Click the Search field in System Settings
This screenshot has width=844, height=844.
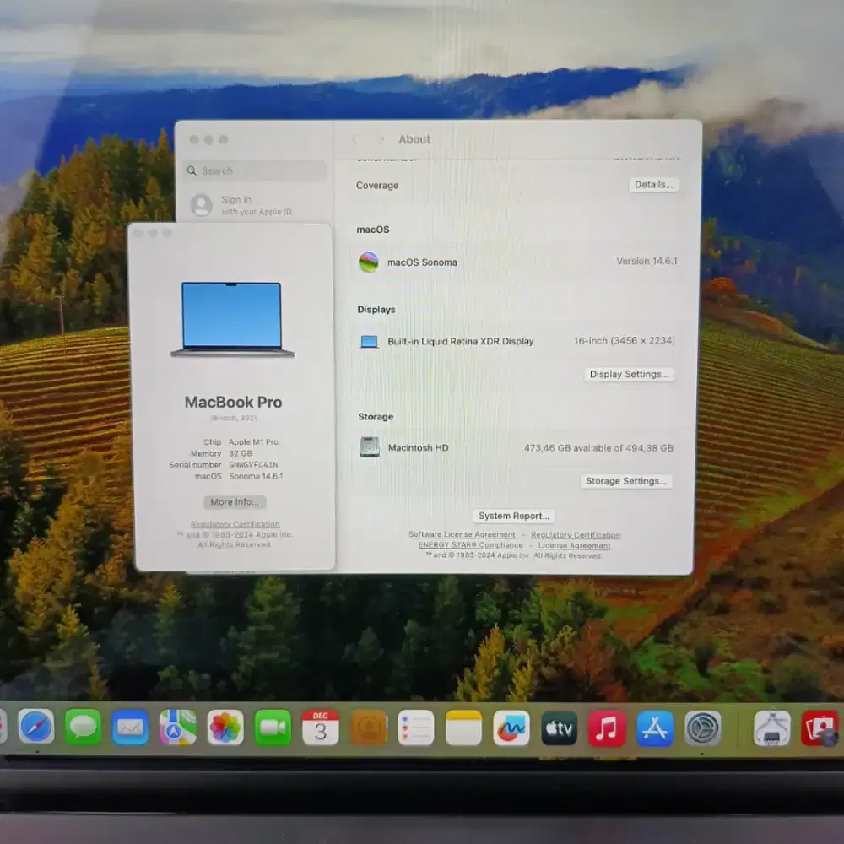tap(253, 170)
